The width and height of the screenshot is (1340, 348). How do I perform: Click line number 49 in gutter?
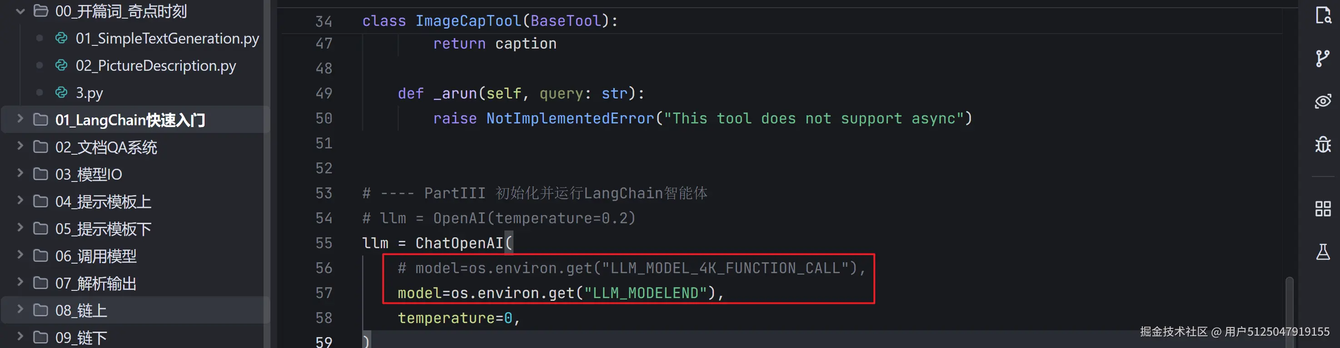(x=324, y=93)
